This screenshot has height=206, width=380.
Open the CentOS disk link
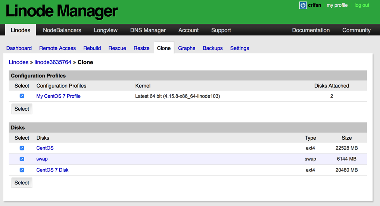45,148
